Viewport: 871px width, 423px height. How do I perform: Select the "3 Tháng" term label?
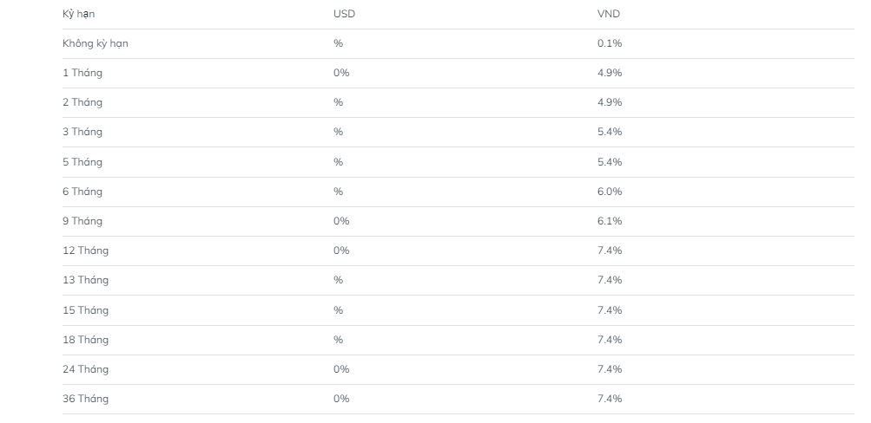[82, 132]
